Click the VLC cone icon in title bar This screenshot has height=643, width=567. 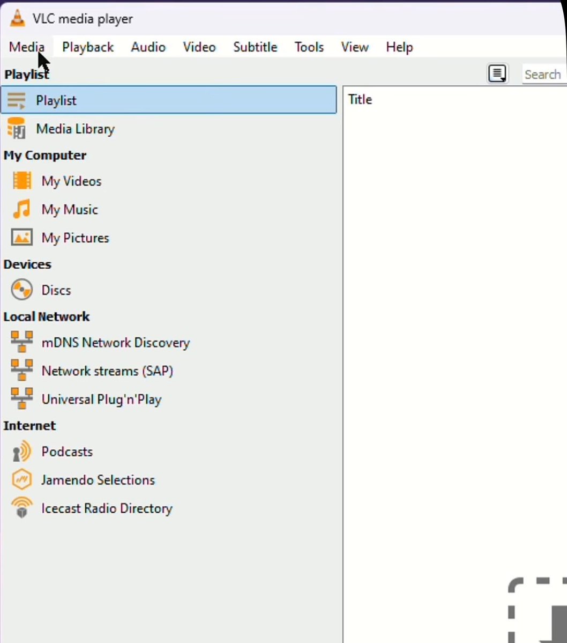[17, 18]
